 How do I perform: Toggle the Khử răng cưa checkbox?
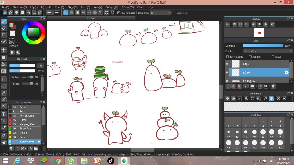(119, 13)
